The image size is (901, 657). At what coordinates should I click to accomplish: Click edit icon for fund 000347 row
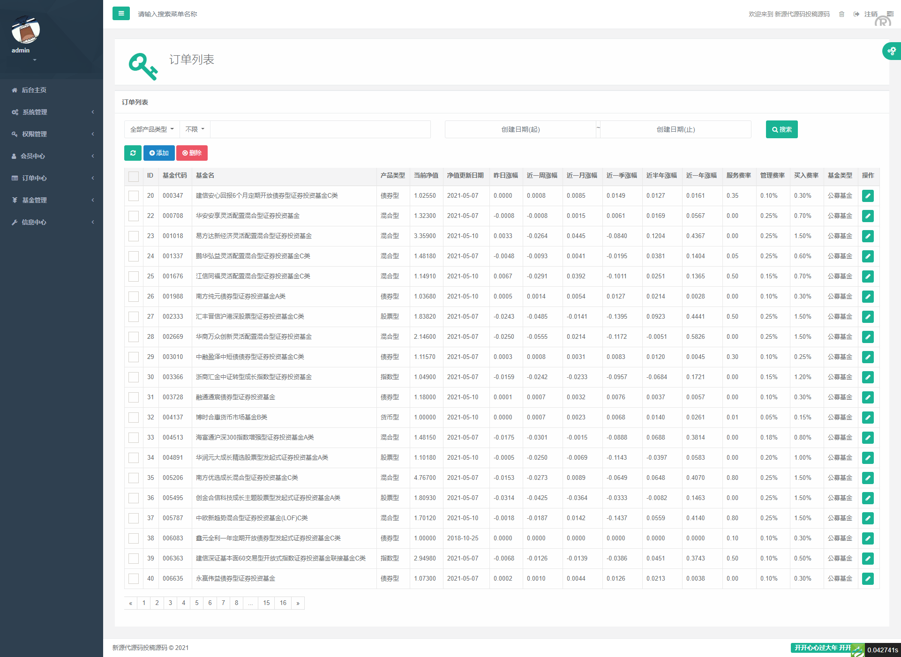click(868, 196)
